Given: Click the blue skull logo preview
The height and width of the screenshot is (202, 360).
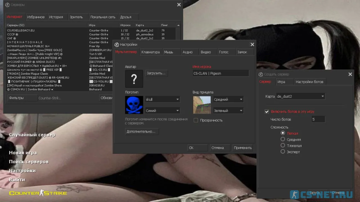Looking at the screenshot, I should click(134, 105).
